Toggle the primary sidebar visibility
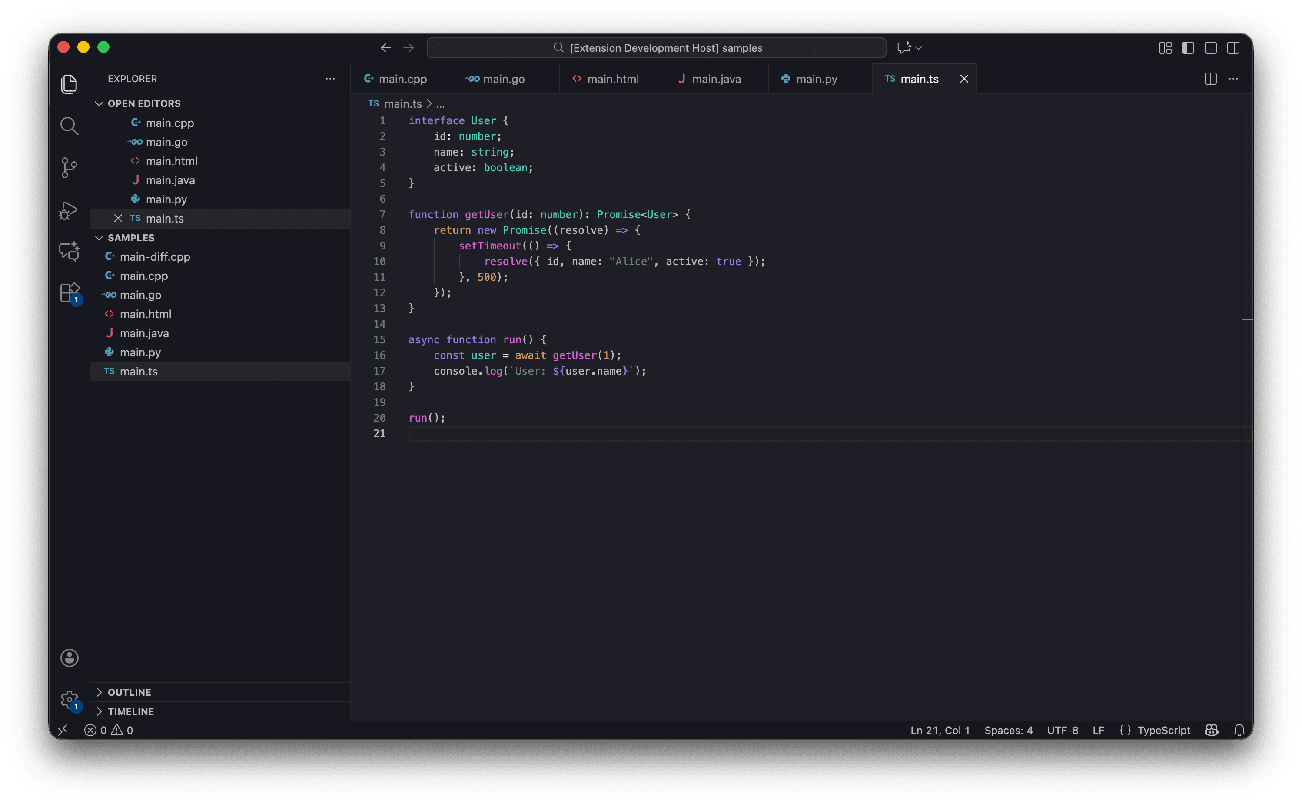Viewport: 1302px width, 804px height. click(1187, 47)
